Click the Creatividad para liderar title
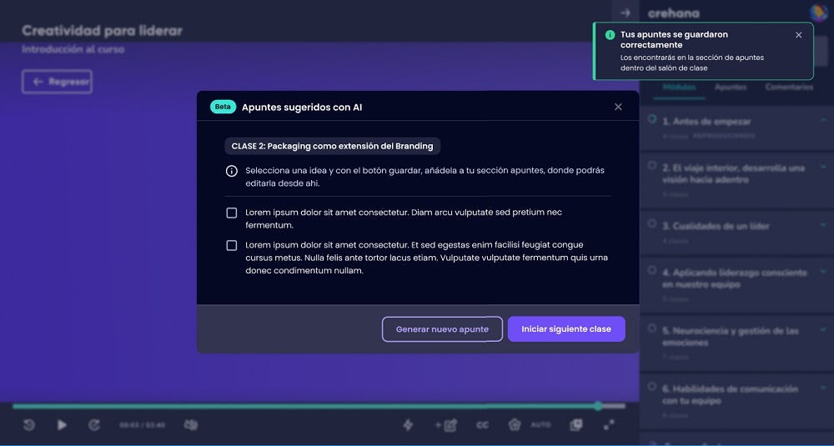 pos(102,31)
